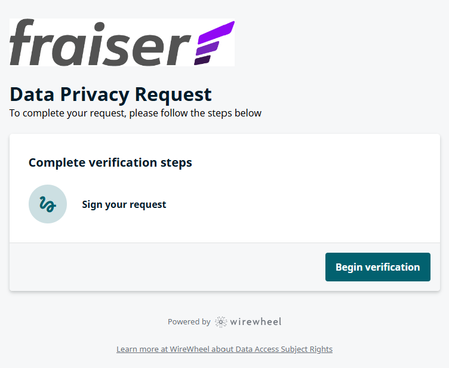Click the gray card footer left of button

[x=167, y=267]
